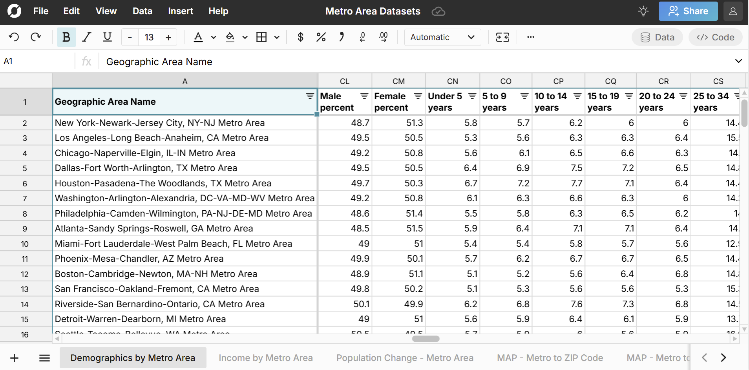Click the decrease decimal places icon
The height and width of the screenshot is (370, 749).
coord(362,37)
